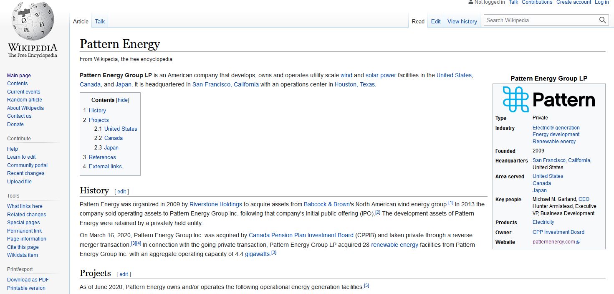The height and width of the screenshot is (294, 614).
Task: Edit the Projects section
Action: click(x=124, y=274)
